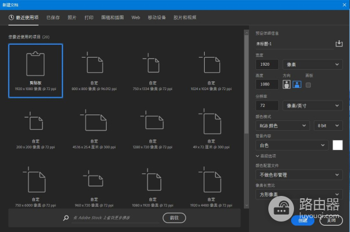Open the 移动设备 tab

pos(157,17)
